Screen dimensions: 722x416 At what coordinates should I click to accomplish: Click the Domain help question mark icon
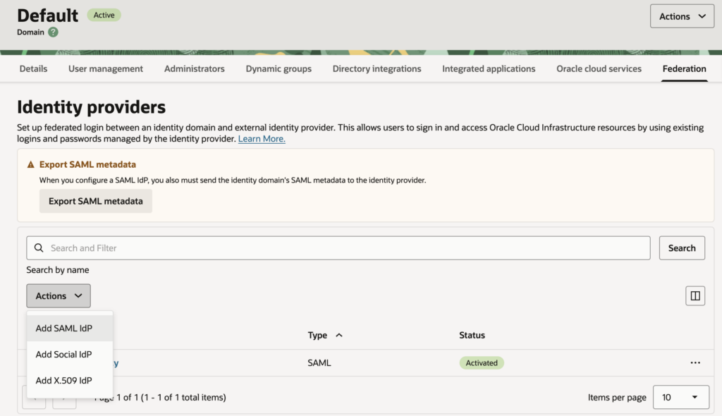click(54, 32)
